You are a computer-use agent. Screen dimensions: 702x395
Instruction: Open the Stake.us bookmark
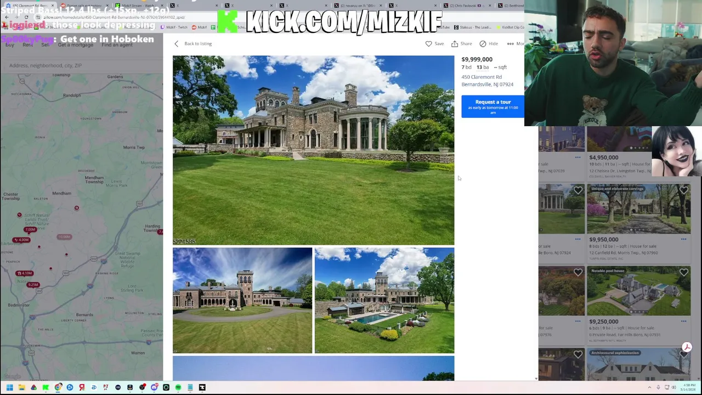[473, 27]
